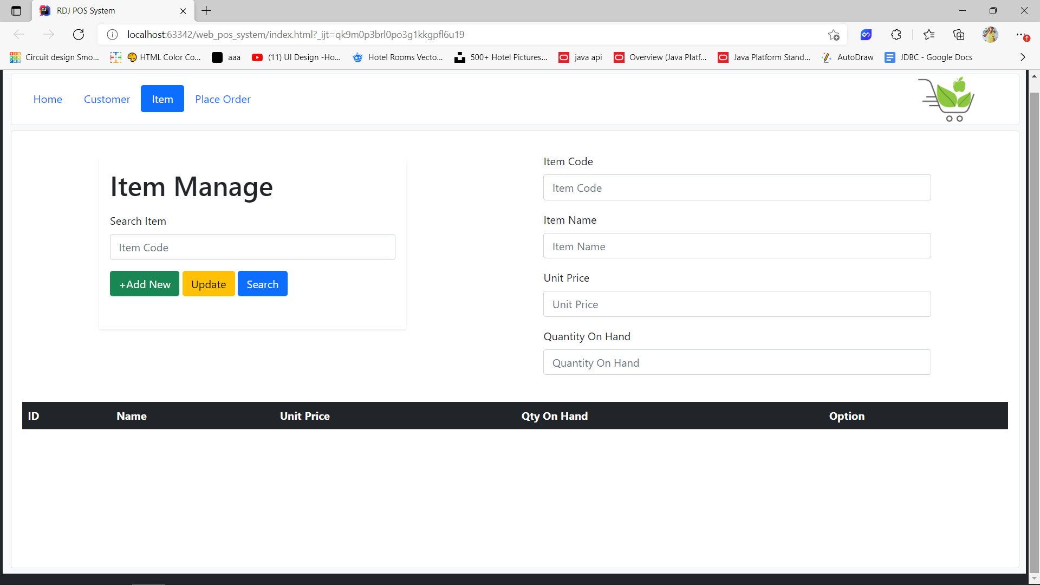Select the Place Order tab
This screenshot has height=585, width=1040.
tap(223, 99)
